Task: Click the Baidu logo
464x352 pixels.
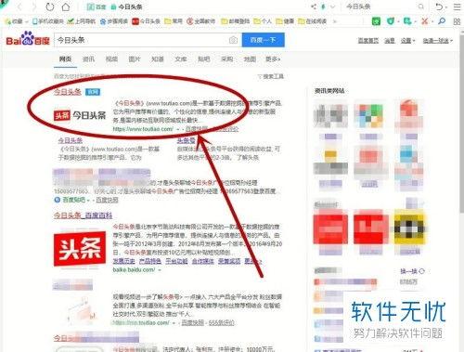Action: pyautogui.click(x=28, y=39)
